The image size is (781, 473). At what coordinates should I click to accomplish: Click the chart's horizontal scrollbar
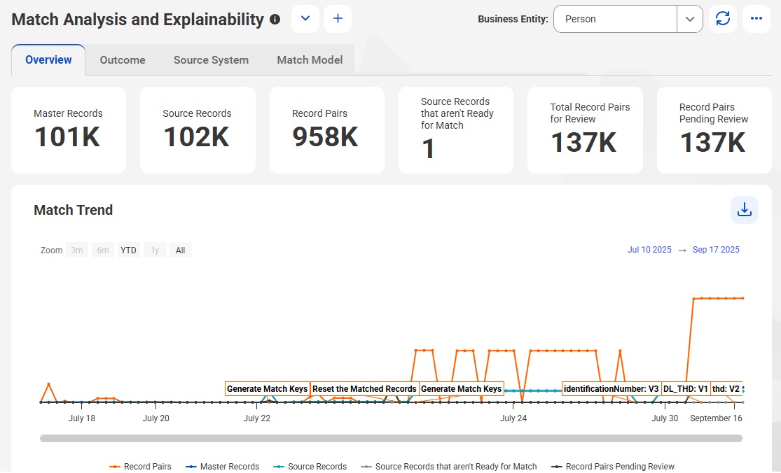[x=391, y=438]
